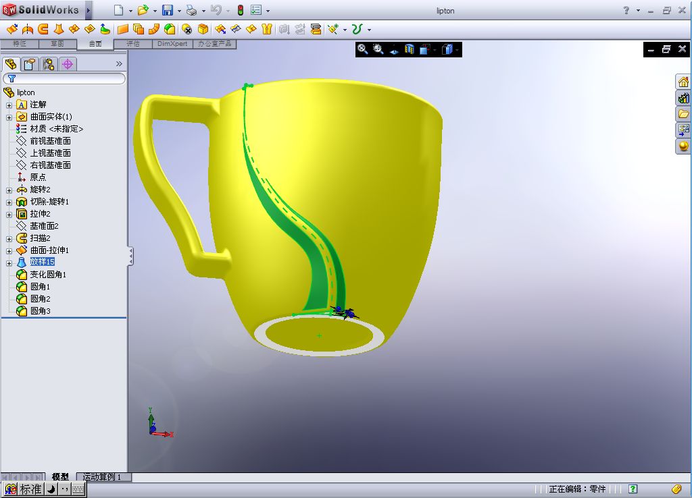Expand the 拉伸2 feature node
The image size is (692, 498).
(x=9, y=215)
